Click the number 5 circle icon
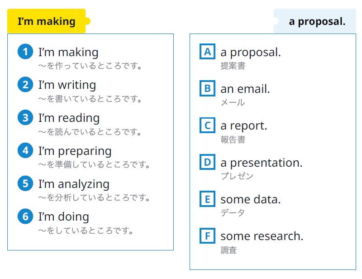This screenshot has width=362, height=279. (25, 183)
